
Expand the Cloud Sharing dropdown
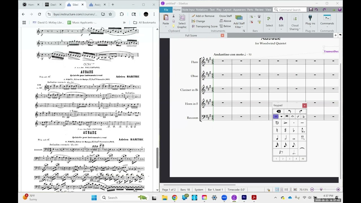[x=300, y=29]
